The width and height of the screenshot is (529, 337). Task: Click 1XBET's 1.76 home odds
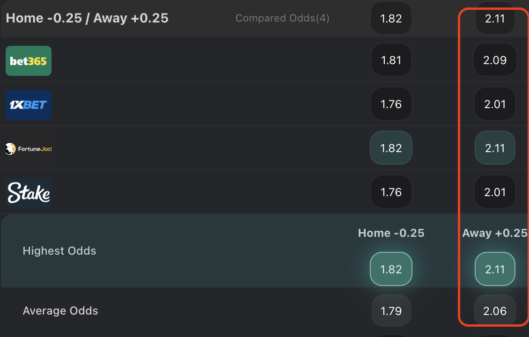(391, 104)
